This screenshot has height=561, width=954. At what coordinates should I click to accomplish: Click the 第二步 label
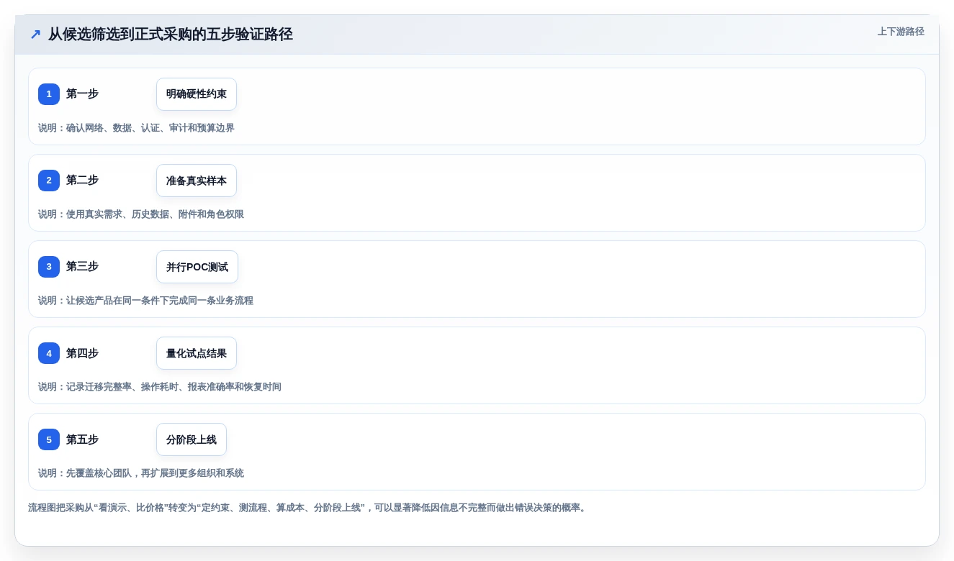(82, 180)
